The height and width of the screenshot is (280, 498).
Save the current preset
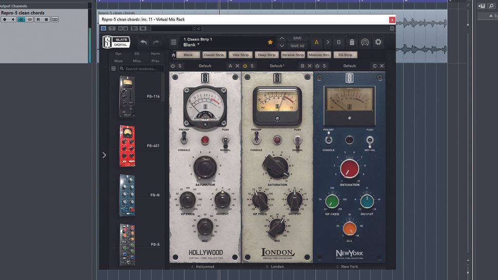click(297, 38)
